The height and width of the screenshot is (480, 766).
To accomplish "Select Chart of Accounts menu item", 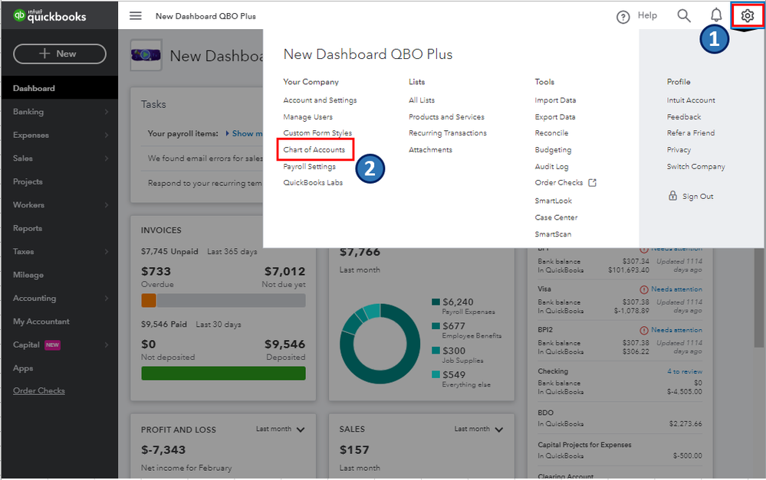I will [314, 150].
